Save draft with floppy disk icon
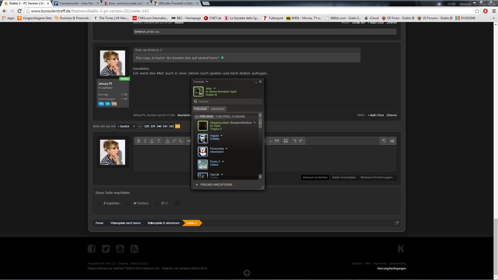The height and width of the screenshot is (280, 498). [x=286, y=141]
